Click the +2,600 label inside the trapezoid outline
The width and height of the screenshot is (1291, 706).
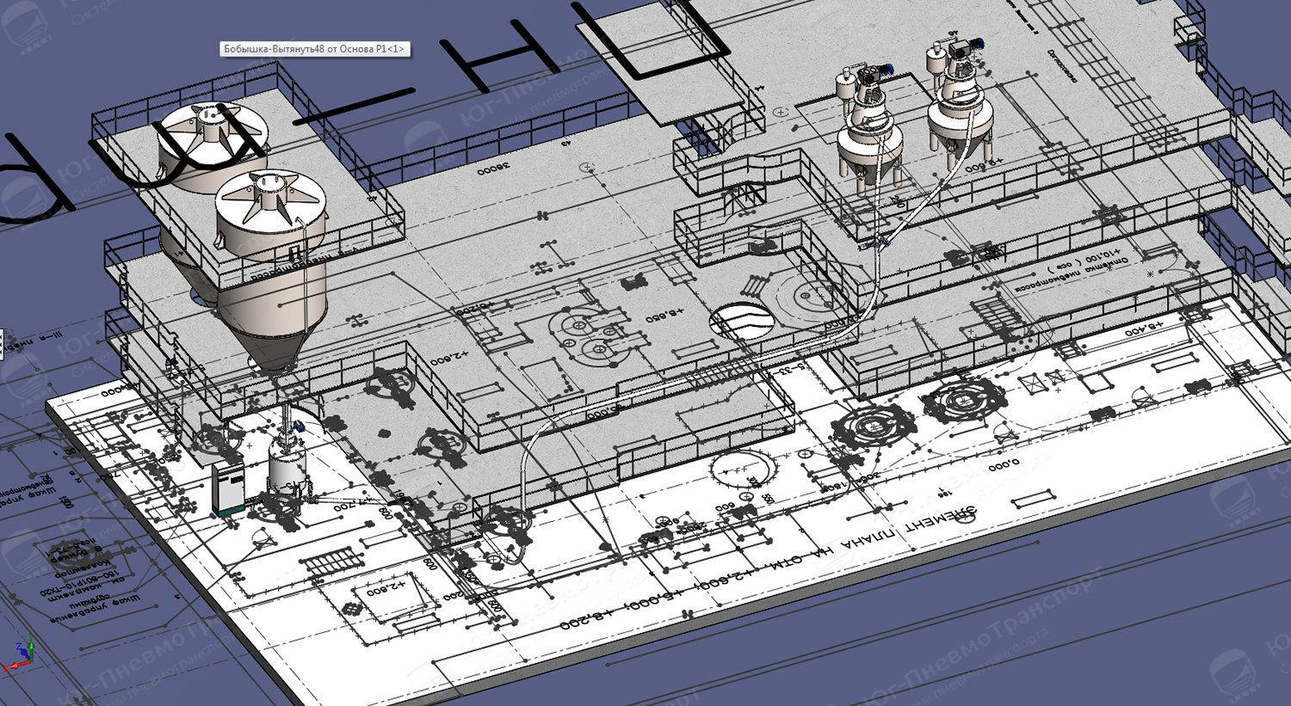[385, 589]
